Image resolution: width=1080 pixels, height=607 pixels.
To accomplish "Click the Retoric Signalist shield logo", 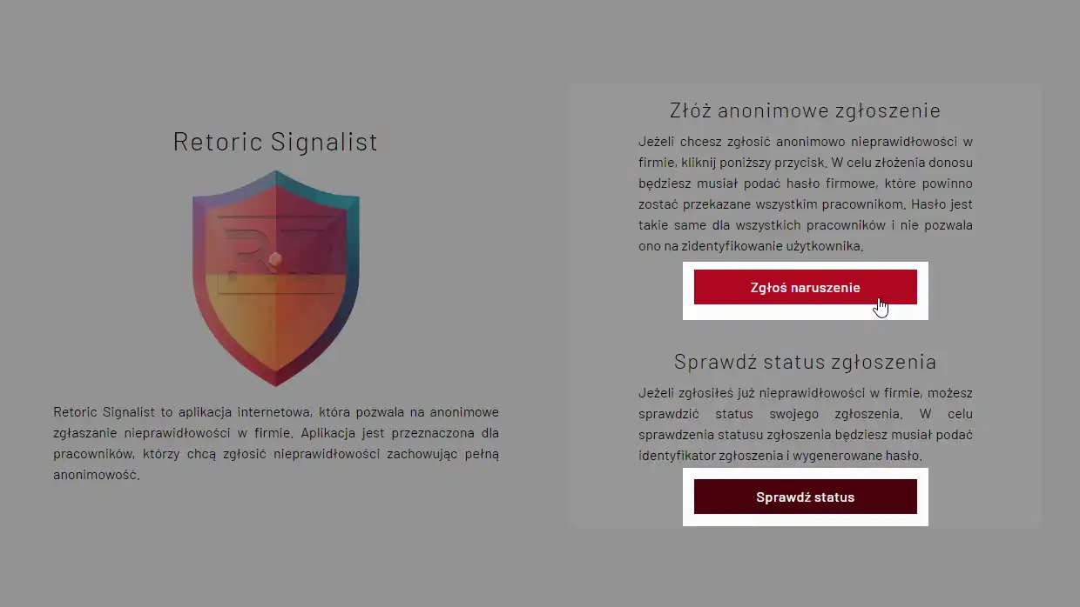I will pos(275,278).
